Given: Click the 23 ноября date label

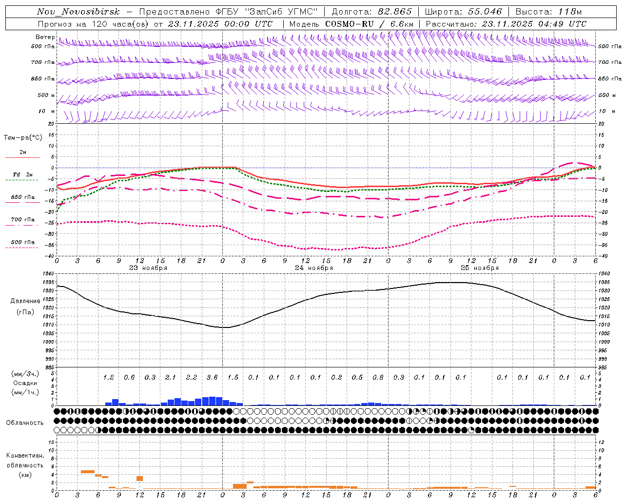Looking at the screenshot, I should [148, 268].
